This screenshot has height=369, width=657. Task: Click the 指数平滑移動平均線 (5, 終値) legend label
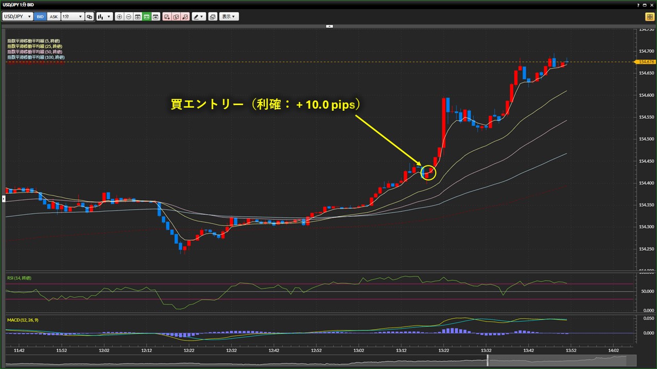pos(34,40)
